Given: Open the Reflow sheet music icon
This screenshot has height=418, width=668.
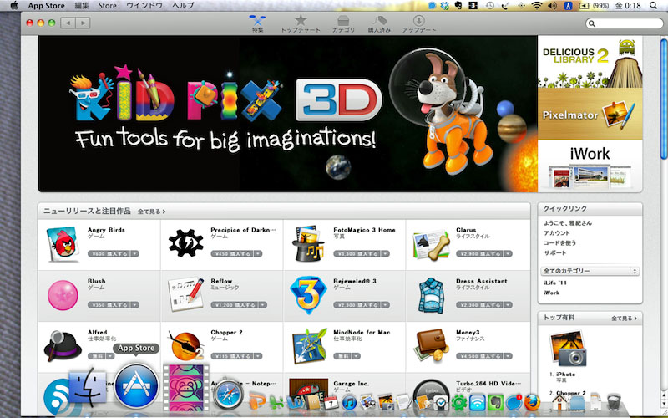Looking at the screenshot, I should click(x=186, y=294).
